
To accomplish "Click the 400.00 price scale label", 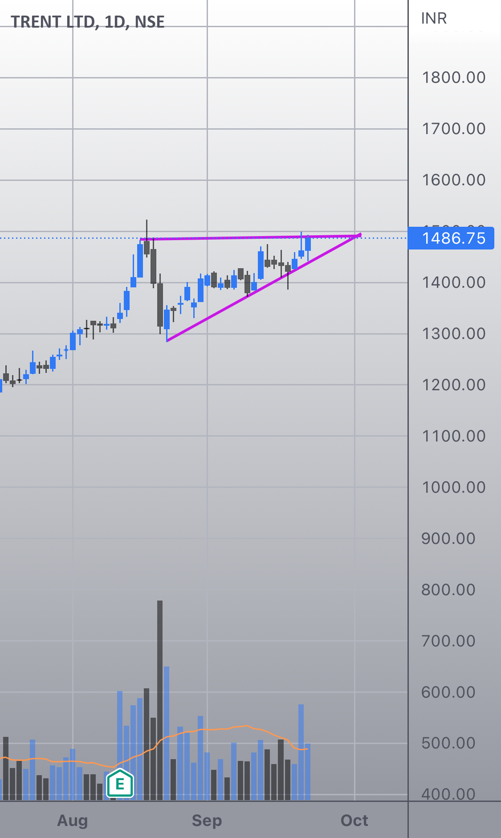I will click(448, 794).
